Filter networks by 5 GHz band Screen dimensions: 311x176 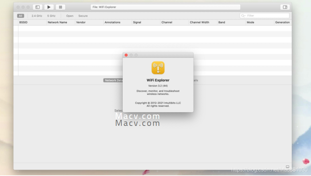click(x=51, y=16)
